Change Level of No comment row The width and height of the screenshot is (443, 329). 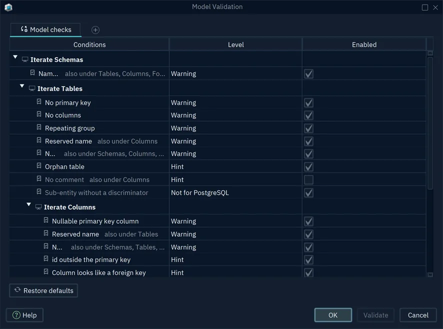(235, 180)
